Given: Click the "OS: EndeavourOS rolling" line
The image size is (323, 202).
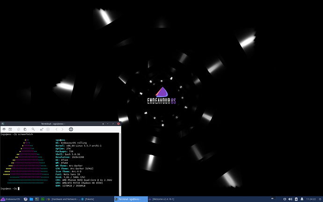Looking at the screenshot, I should pos(71,143).
